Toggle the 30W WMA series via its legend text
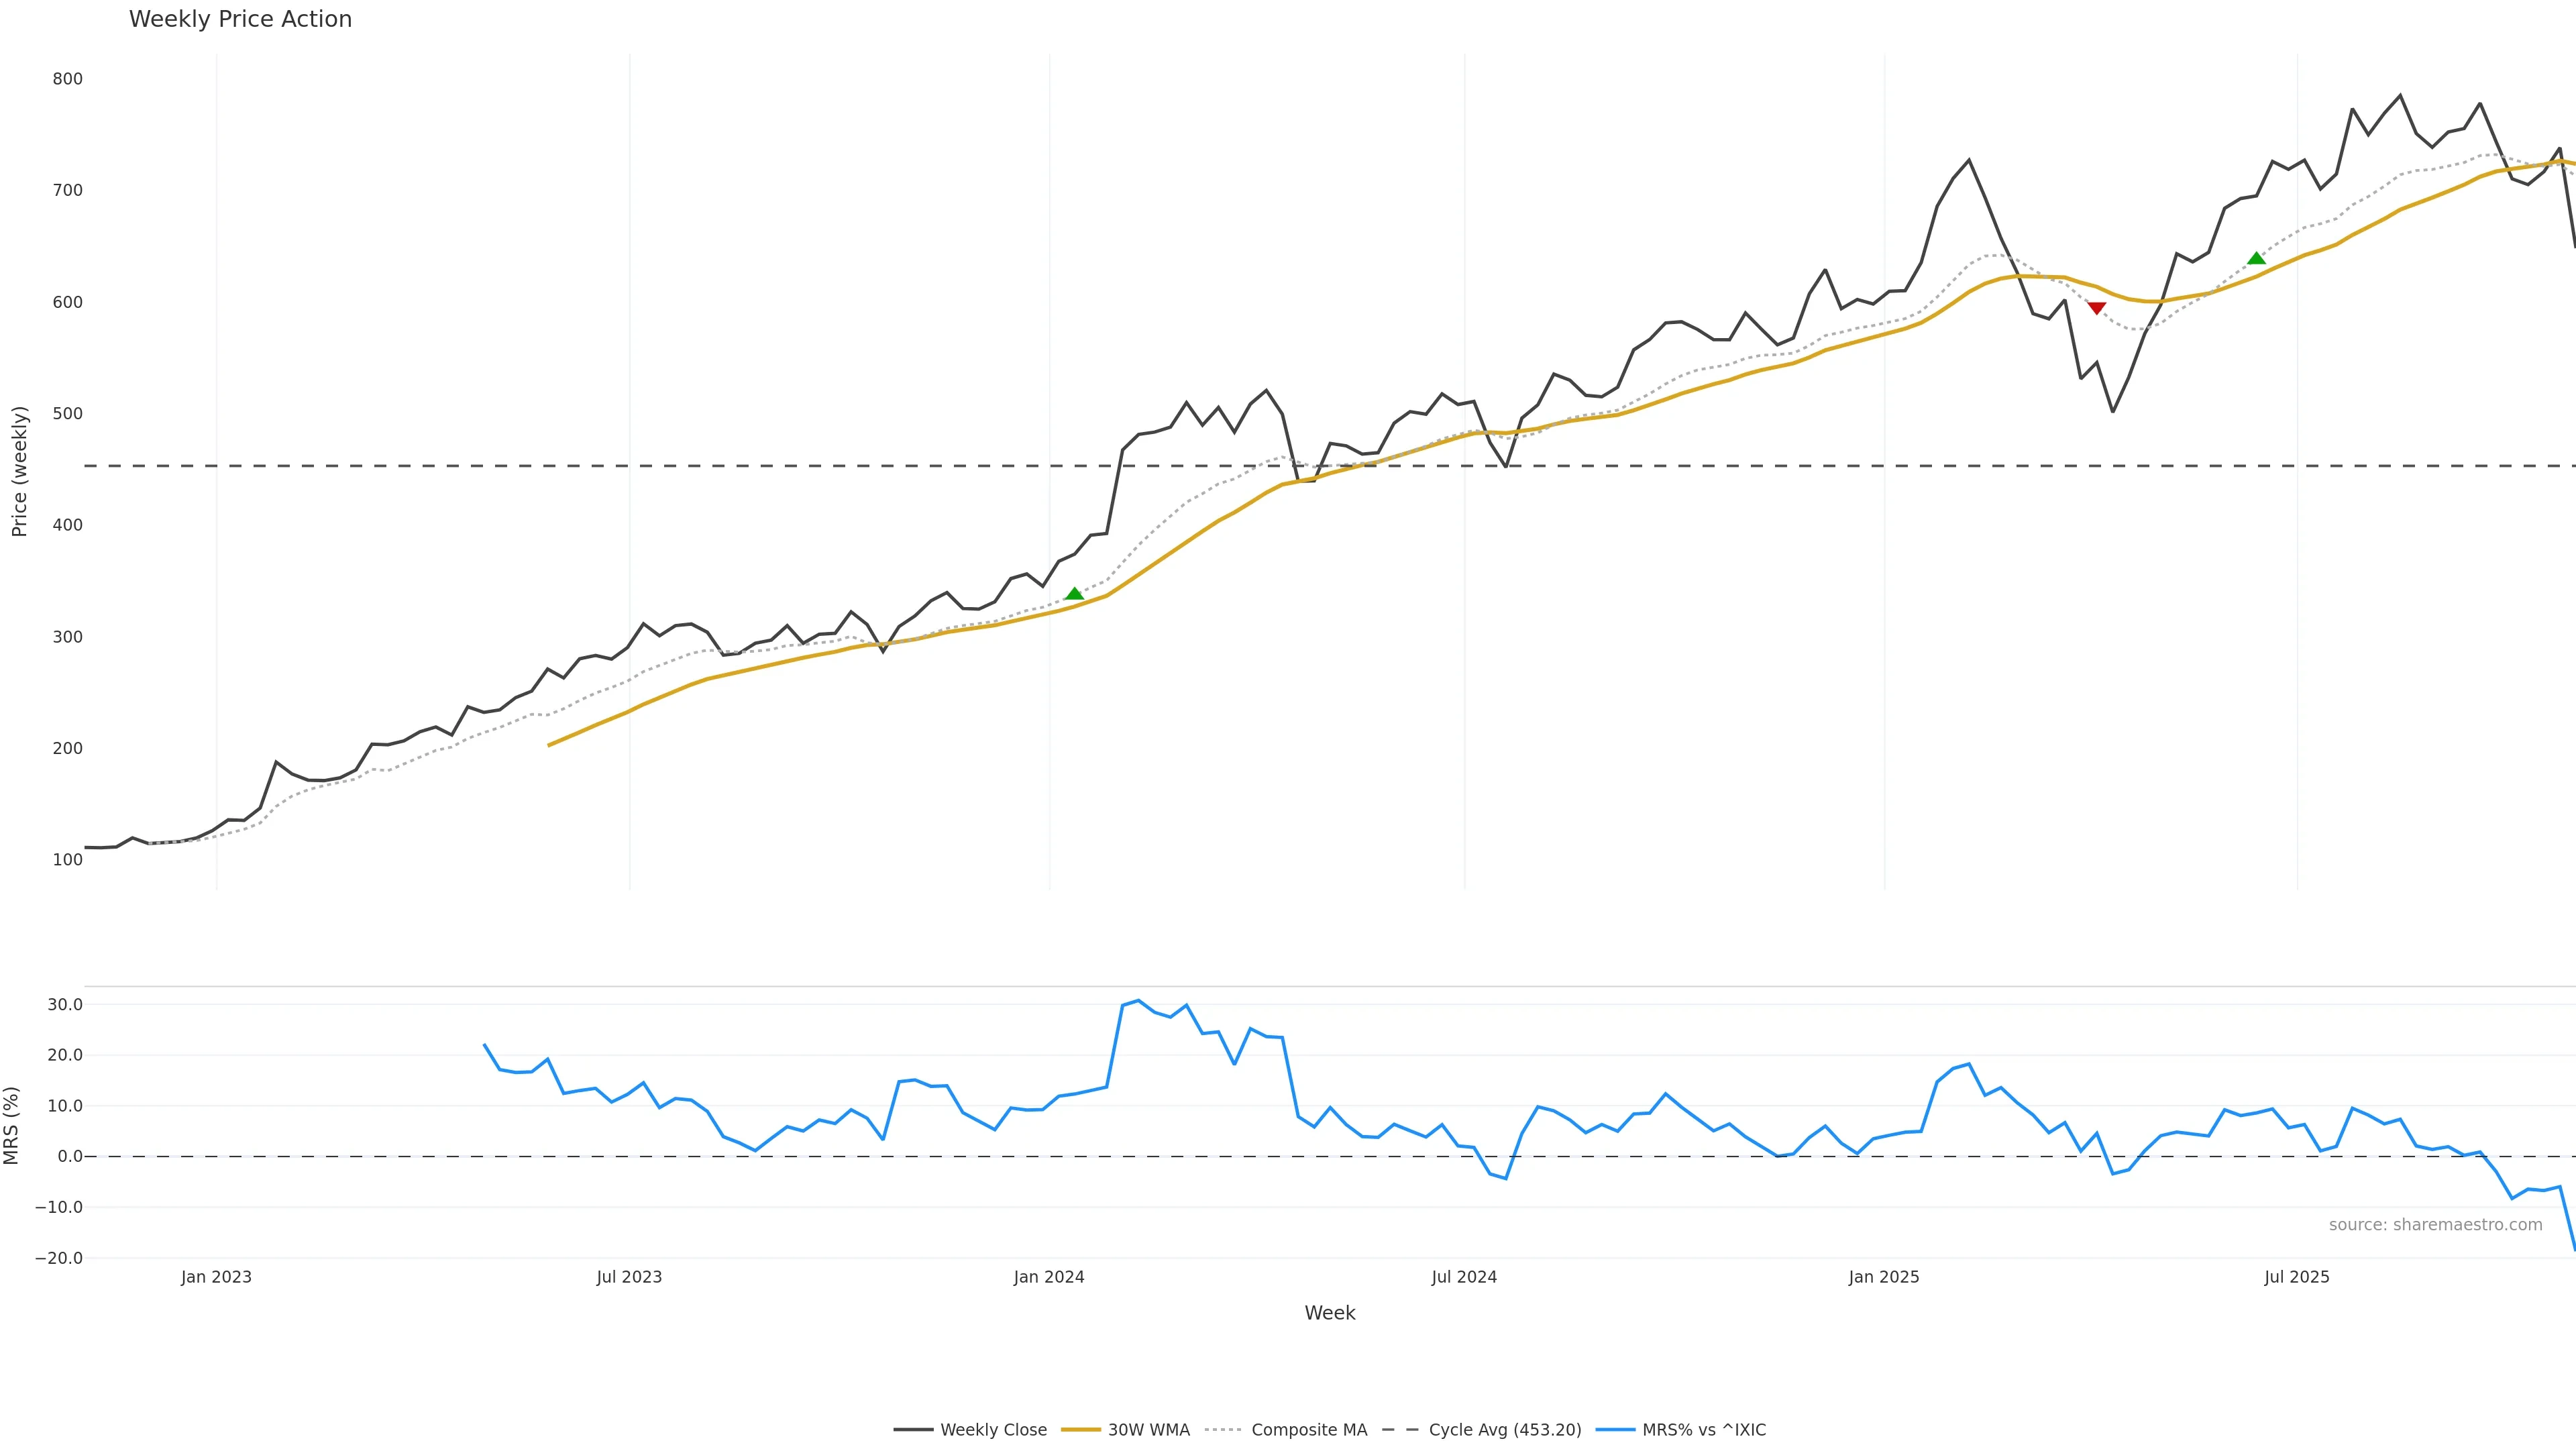 click(1148, 1430)
